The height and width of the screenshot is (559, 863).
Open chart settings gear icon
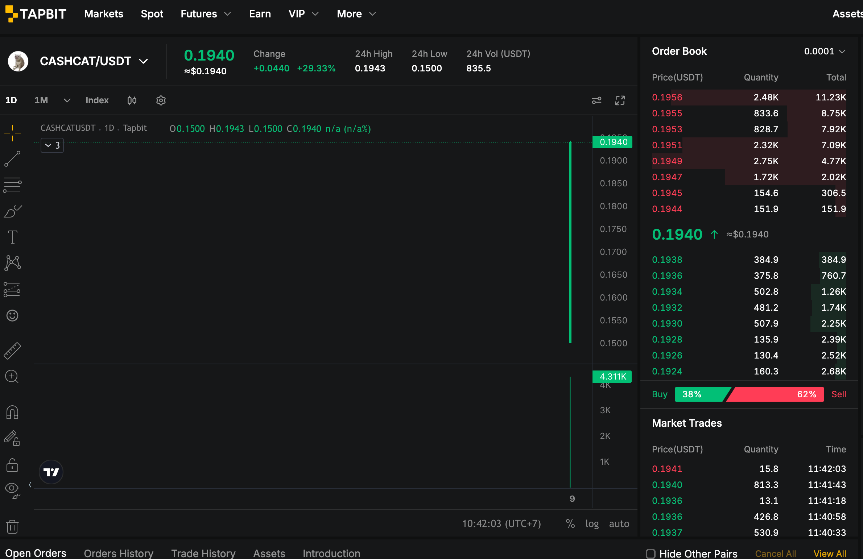click(161, 100)
